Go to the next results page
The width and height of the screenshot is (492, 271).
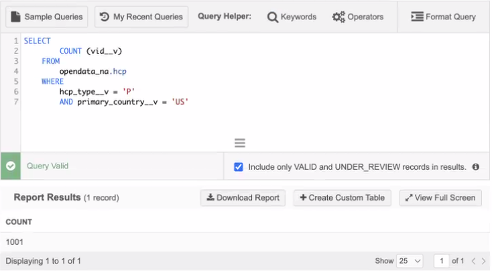pyautogui.click(x=483, y=261)
